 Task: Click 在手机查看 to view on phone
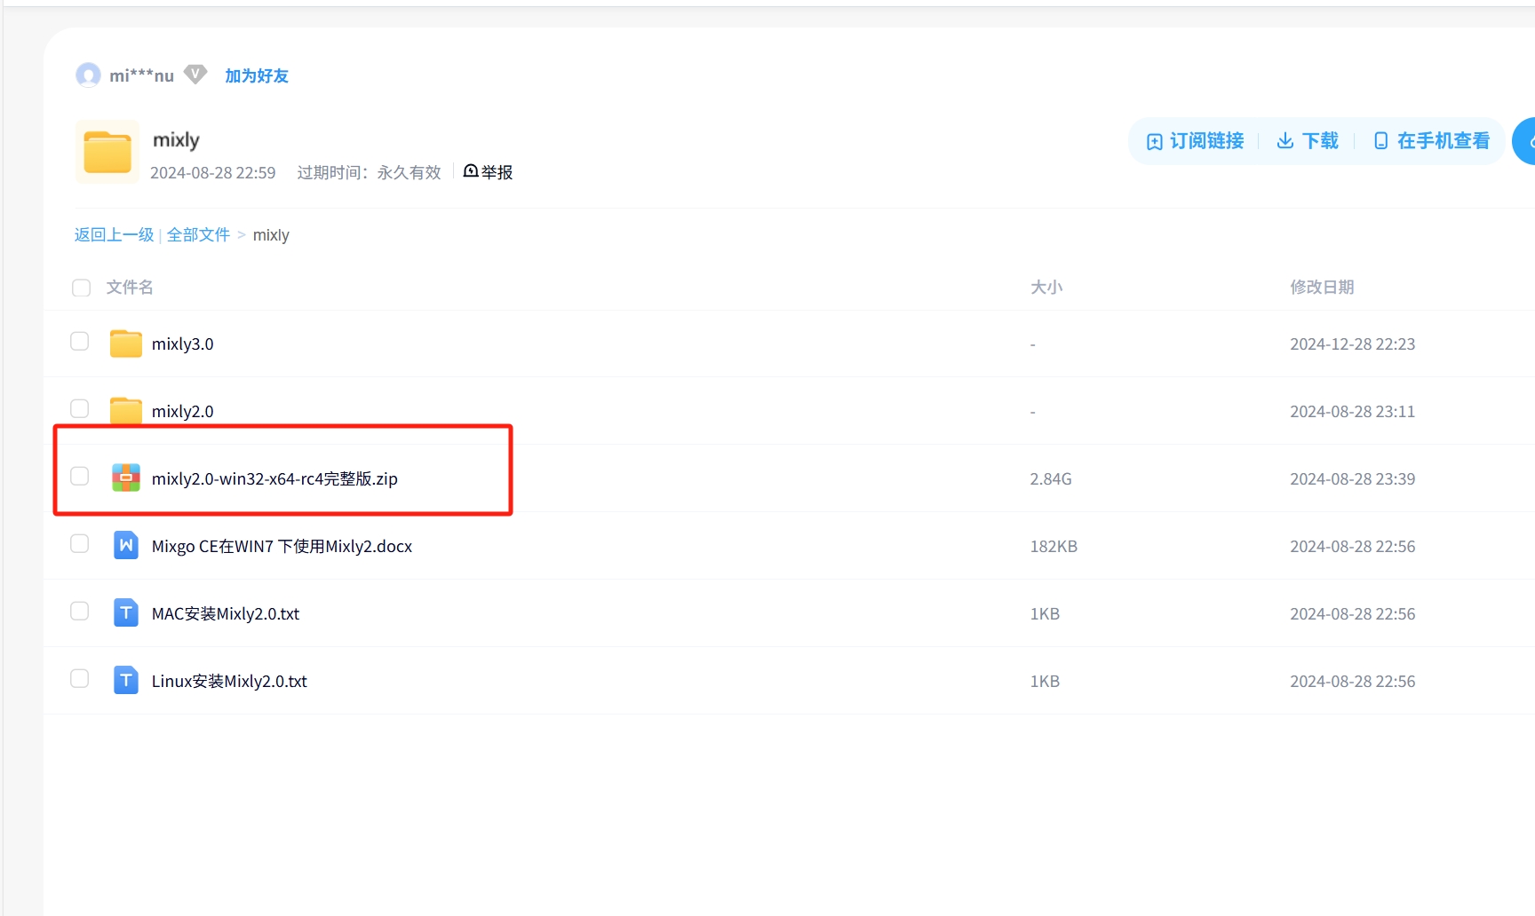(1432, 141)
